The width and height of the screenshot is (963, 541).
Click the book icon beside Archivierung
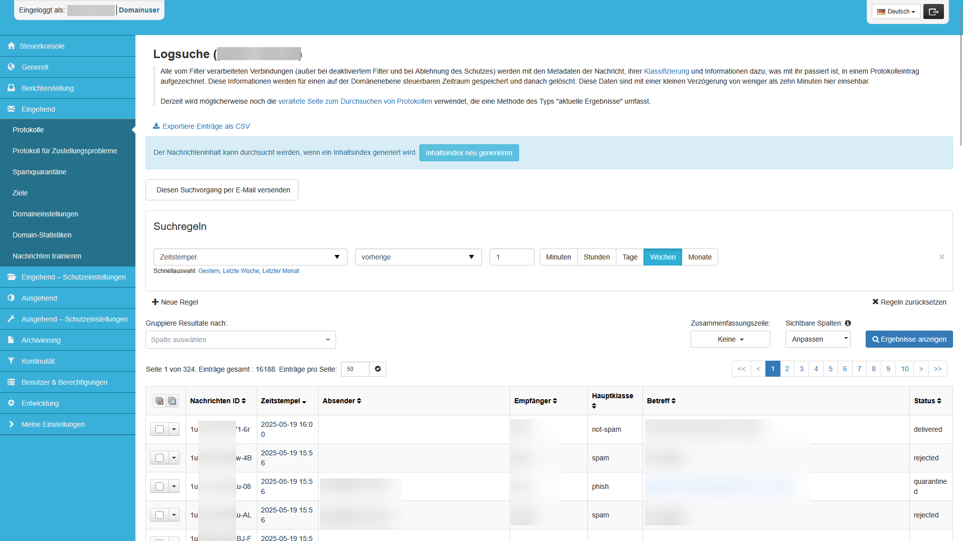click(x=11, y=340)
